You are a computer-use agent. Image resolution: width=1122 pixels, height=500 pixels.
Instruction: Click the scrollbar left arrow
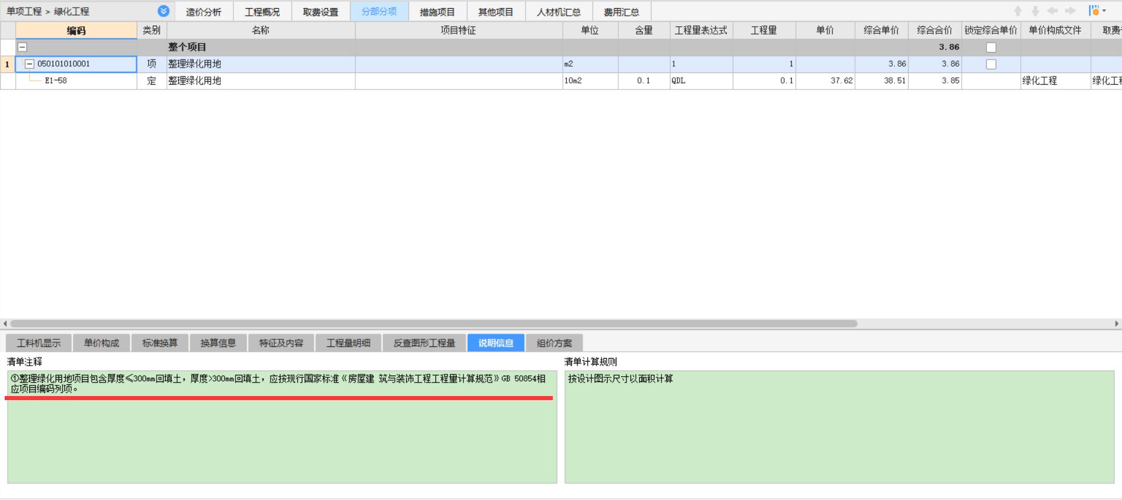coord(5,324)
